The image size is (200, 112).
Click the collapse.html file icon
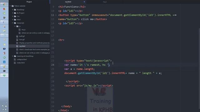coord(15,59)
